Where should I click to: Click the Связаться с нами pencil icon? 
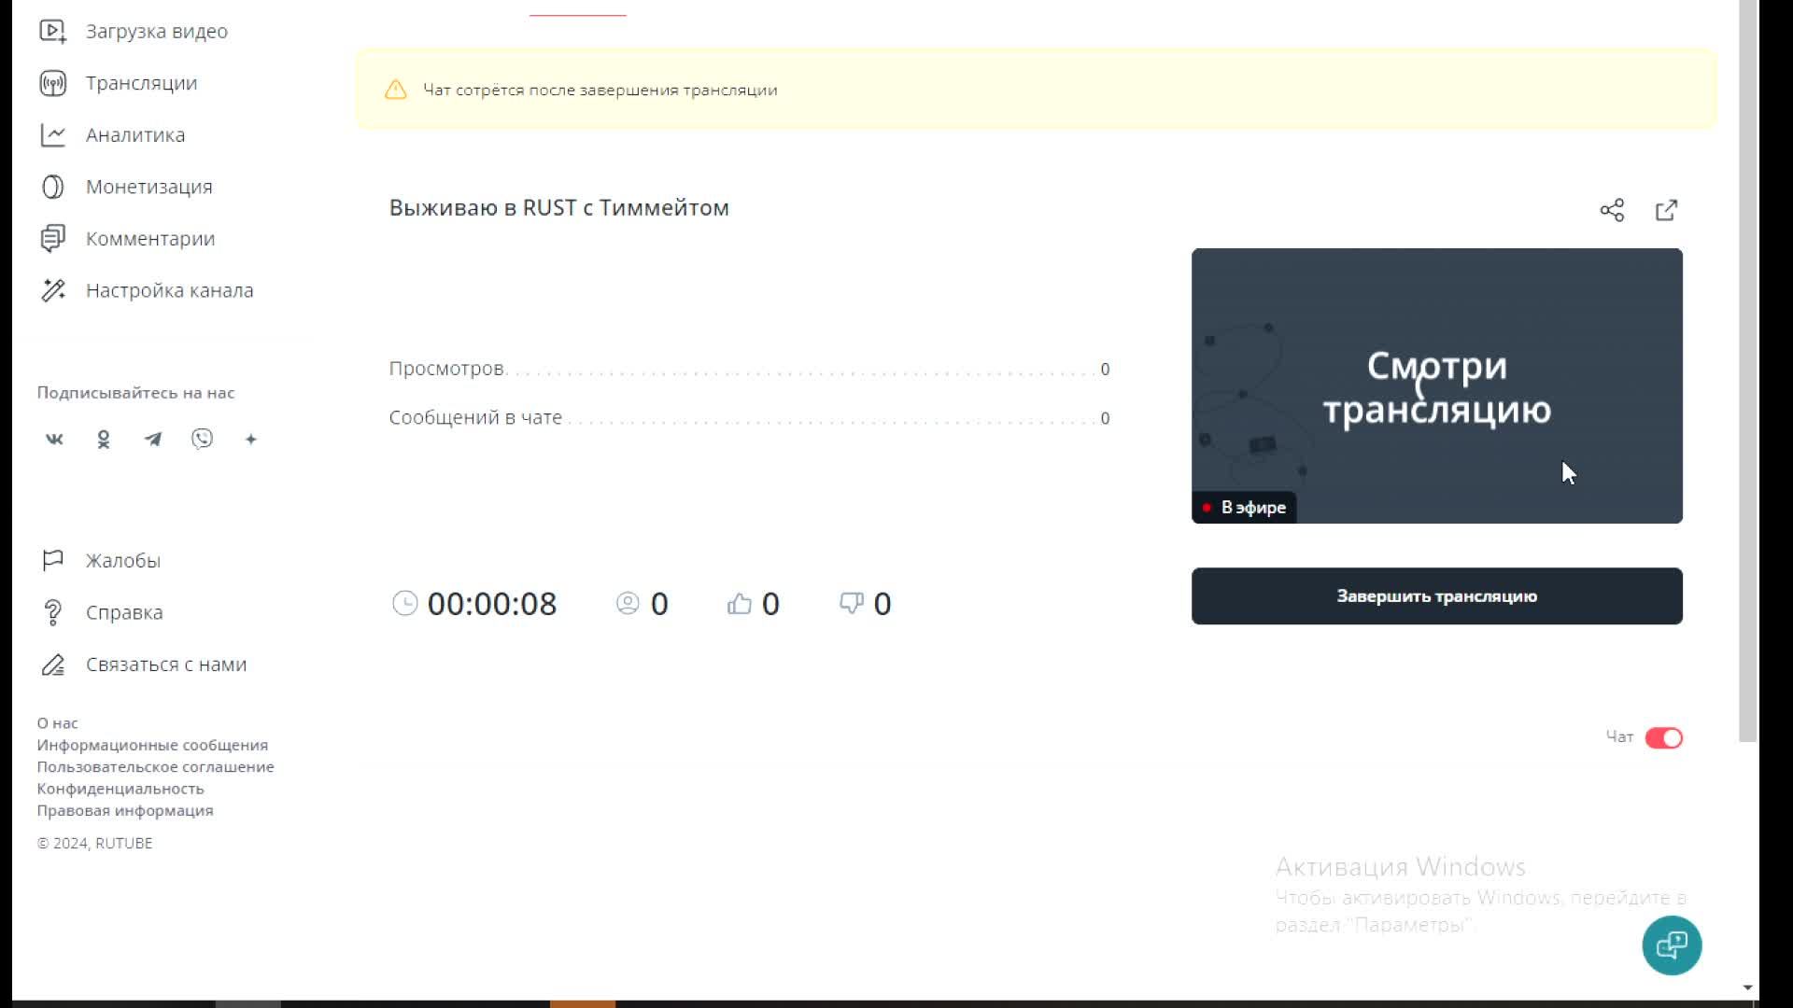coord(53,665)
